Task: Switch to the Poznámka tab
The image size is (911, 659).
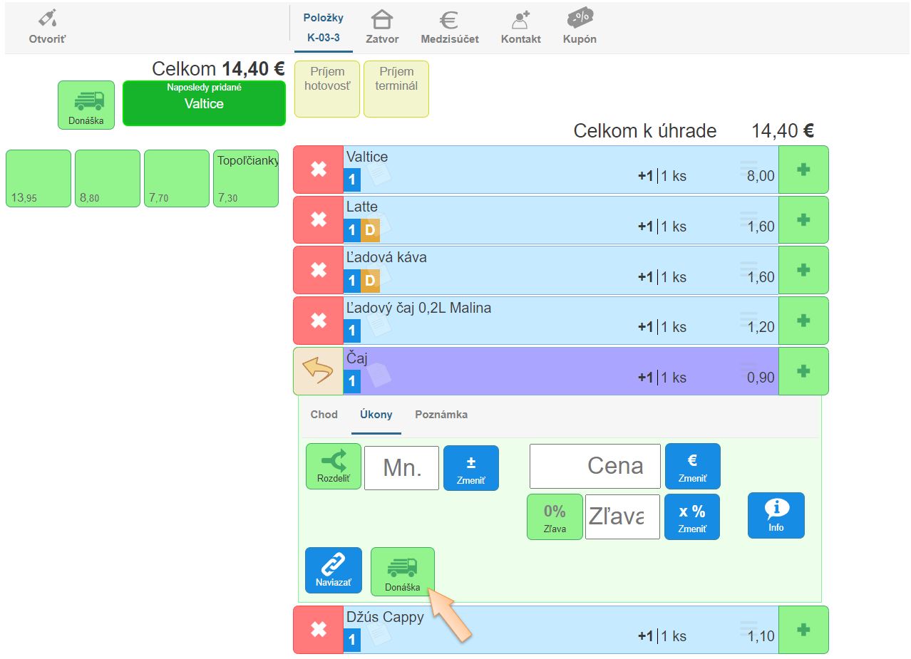Action: [441, 415]
